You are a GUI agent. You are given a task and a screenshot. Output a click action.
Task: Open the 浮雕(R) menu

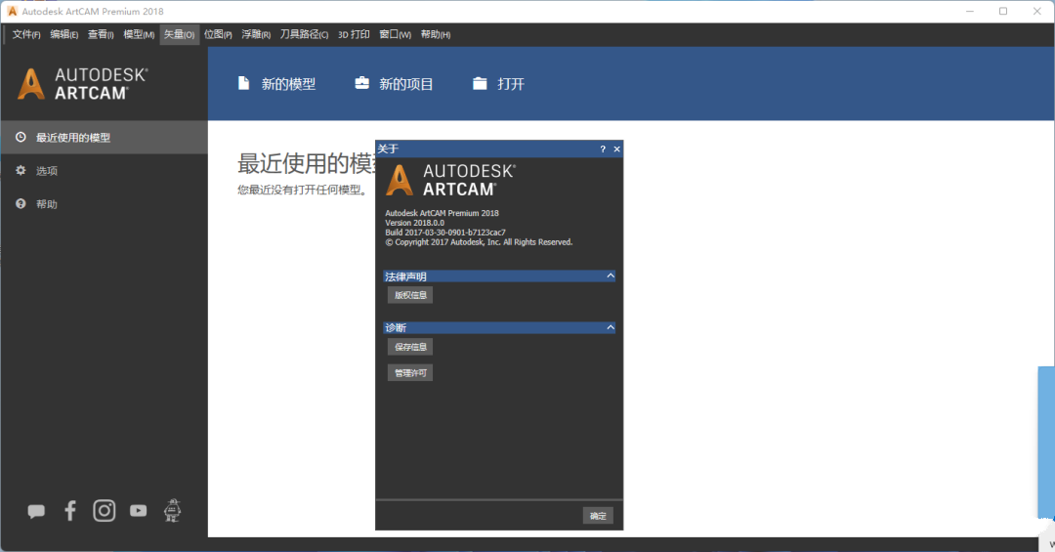click(256, 34)
